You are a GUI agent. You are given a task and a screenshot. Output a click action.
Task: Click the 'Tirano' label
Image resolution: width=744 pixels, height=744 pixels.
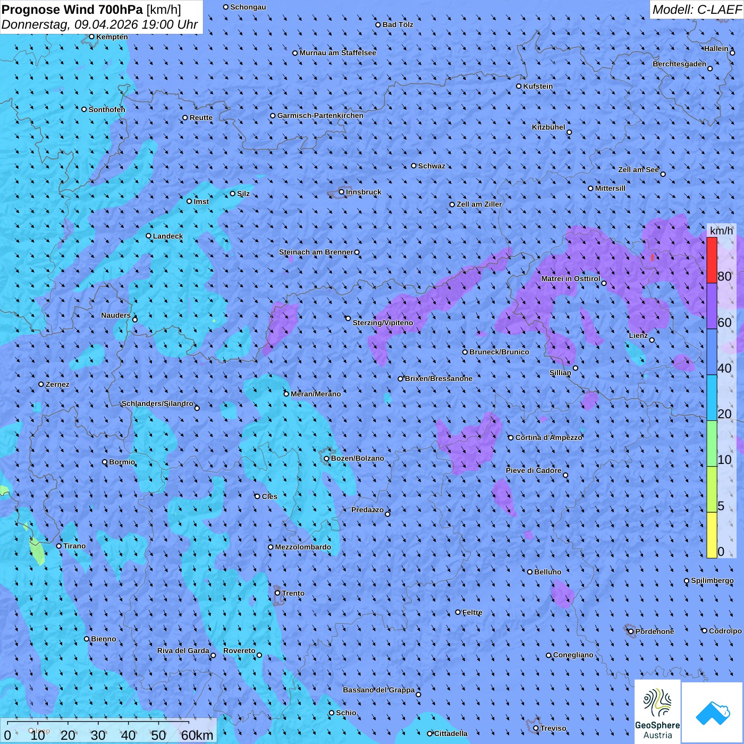coord(74,546)
